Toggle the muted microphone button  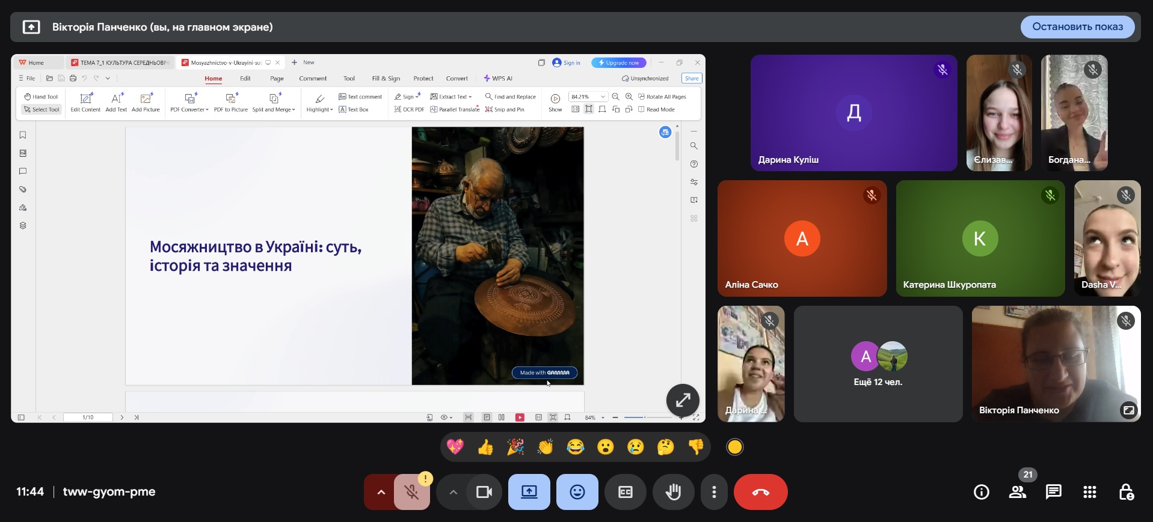click(412, 492)
